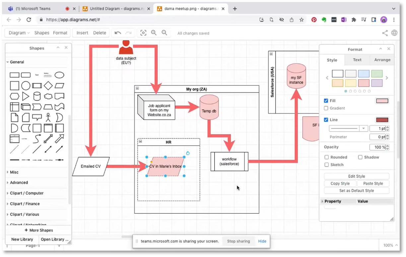This screenshot has width=406, height=257.
Task: Click the Delete toolbar button
Action: (x=100, y=33)
